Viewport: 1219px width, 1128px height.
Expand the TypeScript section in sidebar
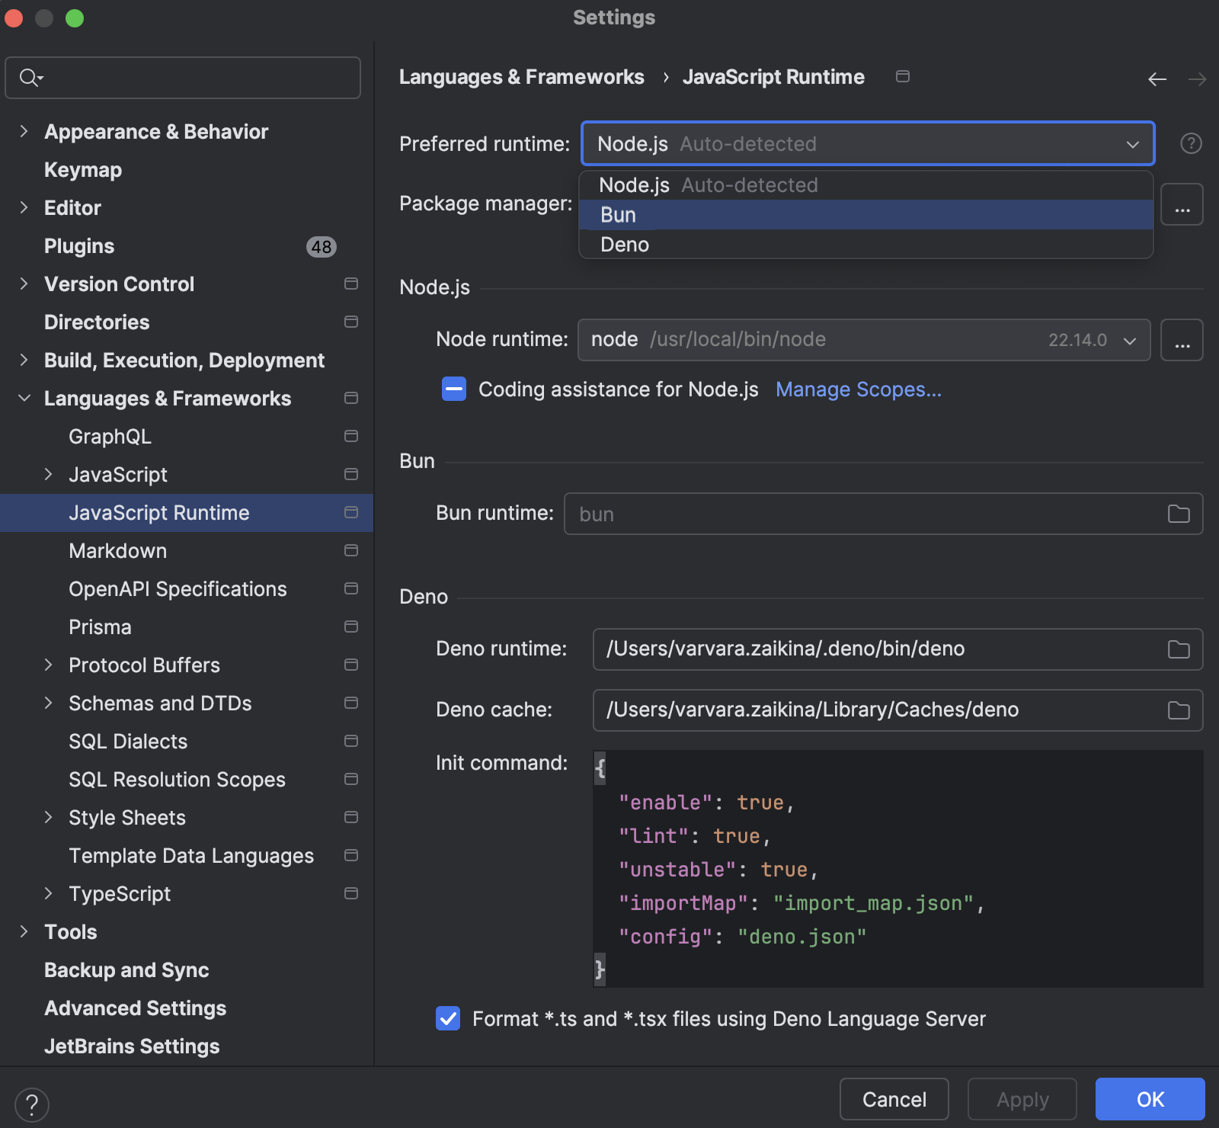(x=50, y=893)
